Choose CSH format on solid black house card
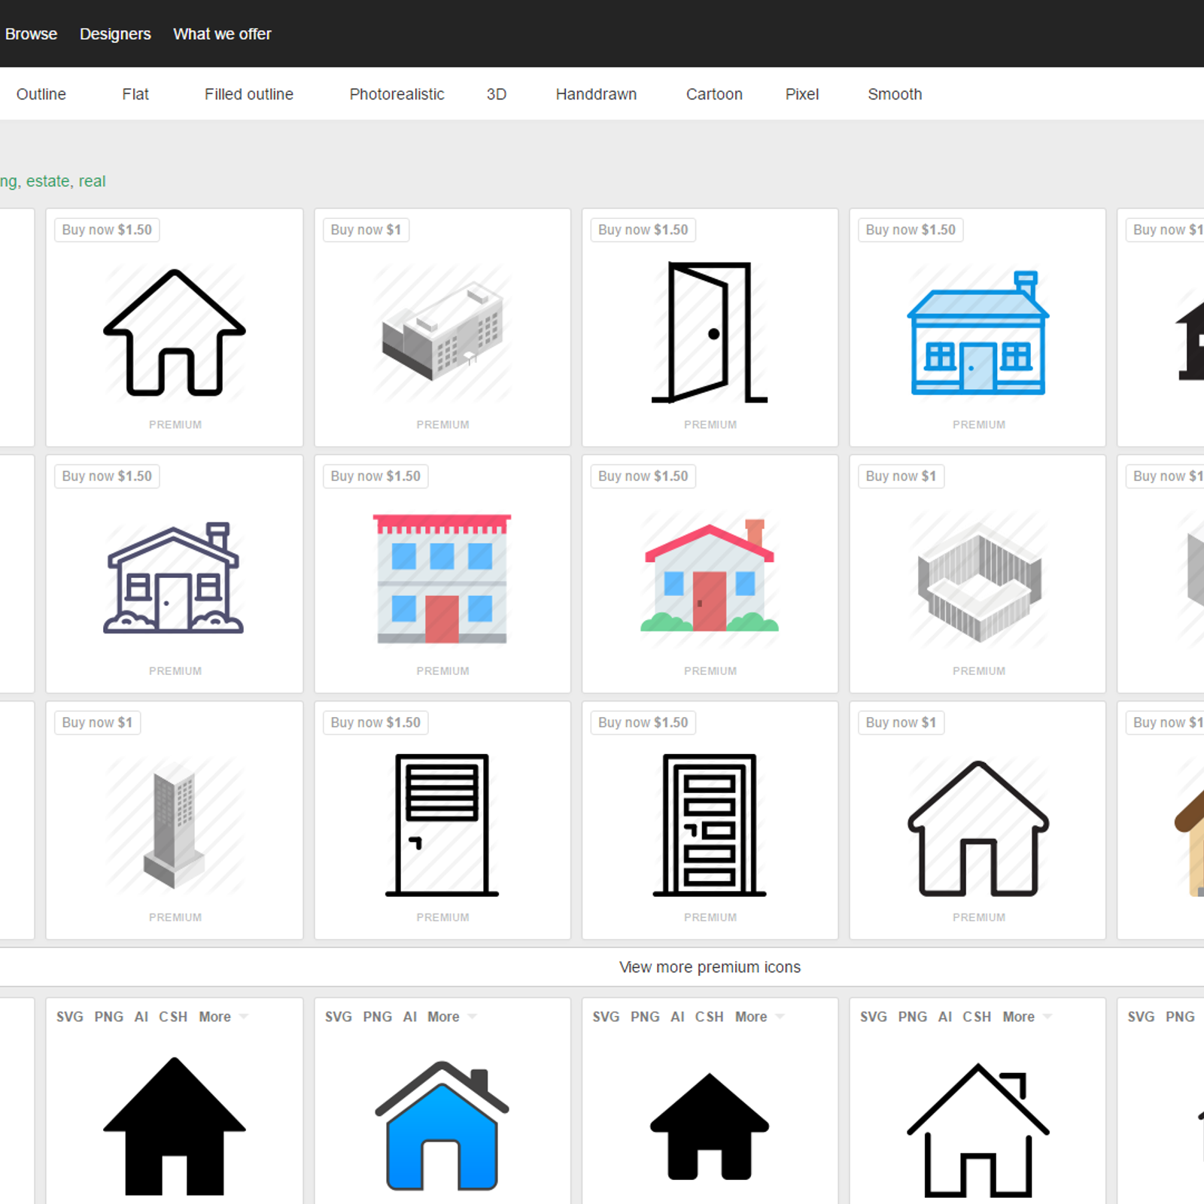This screenshot has height=1204, width=1204. pos(173,1017)
